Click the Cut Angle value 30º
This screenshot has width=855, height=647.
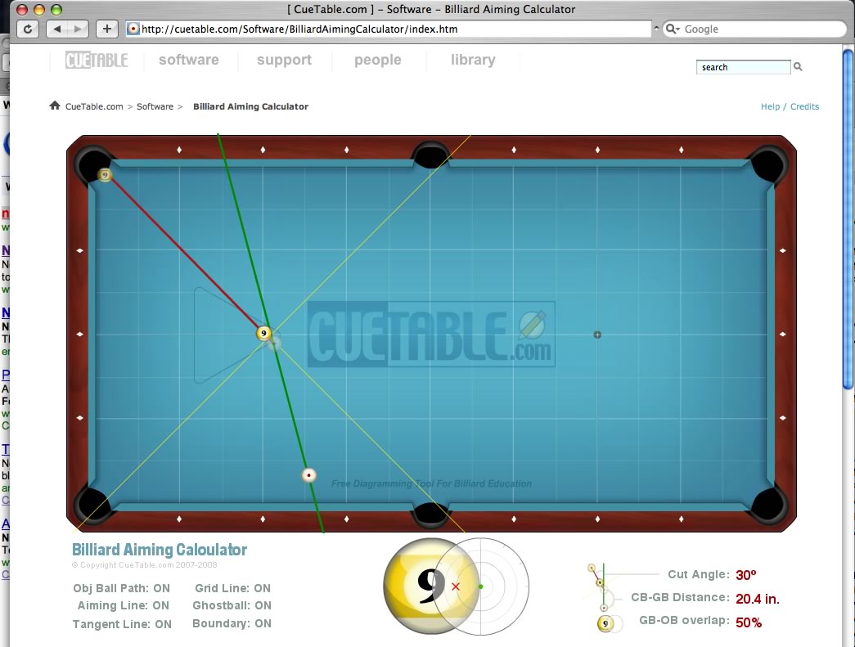pyautogui.click(x=746, y=575)
